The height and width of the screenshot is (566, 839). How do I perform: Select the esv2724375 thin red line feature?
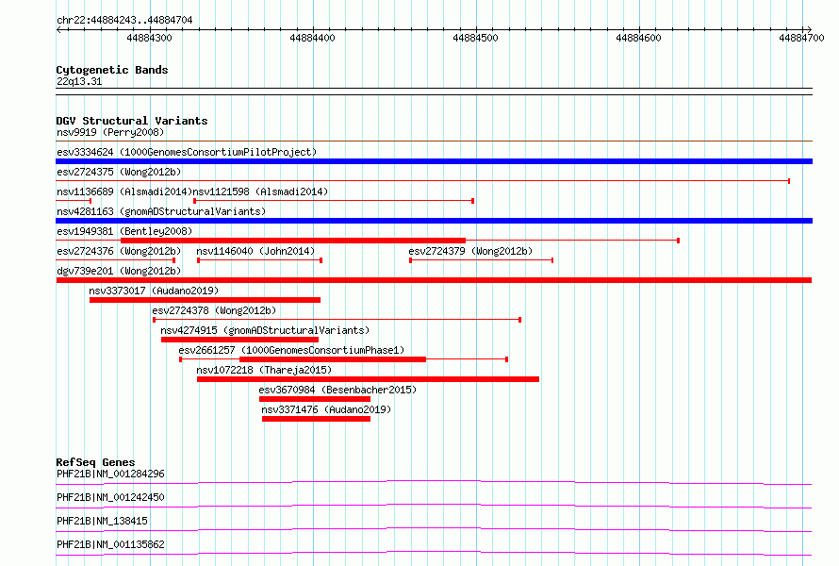pyautogui.click(x=422, y=181)
